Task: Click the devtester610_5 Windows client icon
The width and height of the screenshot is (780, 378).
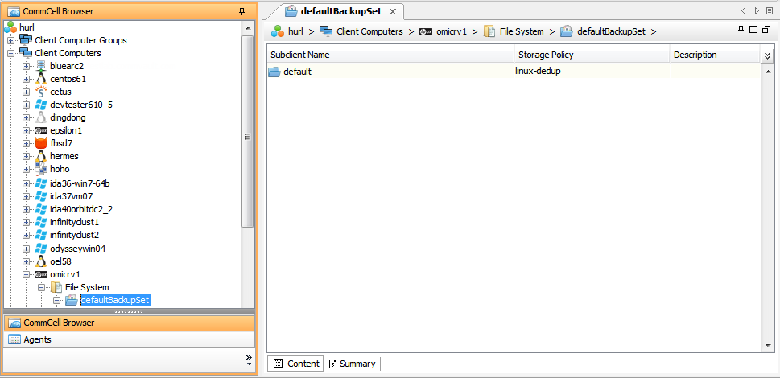Action: coord(41,105)
